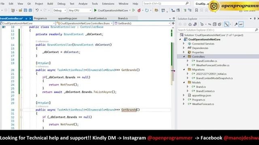Switch to the Program.cs tab
Screen dimensions: 259x145
click(40, 18)
